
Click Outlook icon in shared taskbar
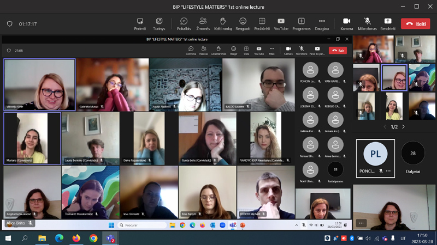point(212,225)
